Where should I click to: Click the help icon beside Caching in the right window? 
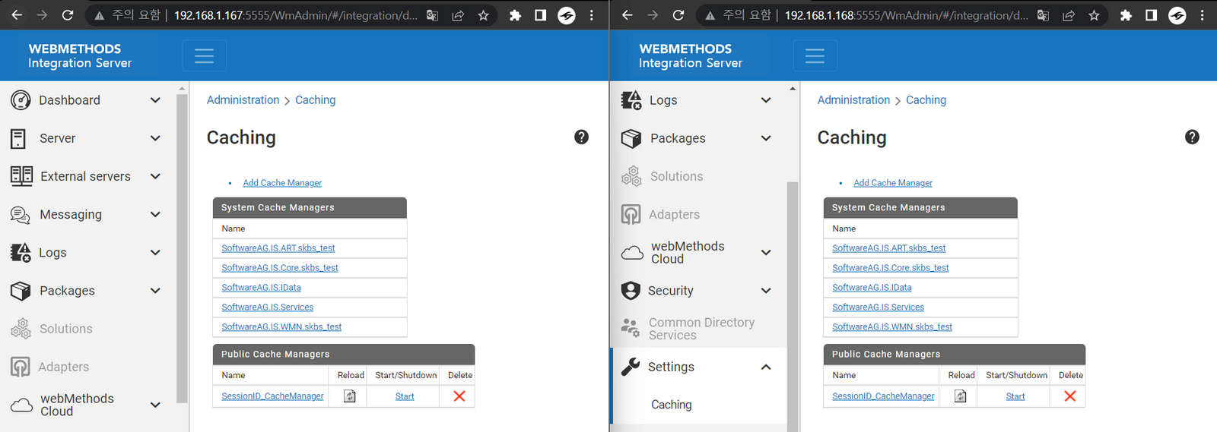1192,137
